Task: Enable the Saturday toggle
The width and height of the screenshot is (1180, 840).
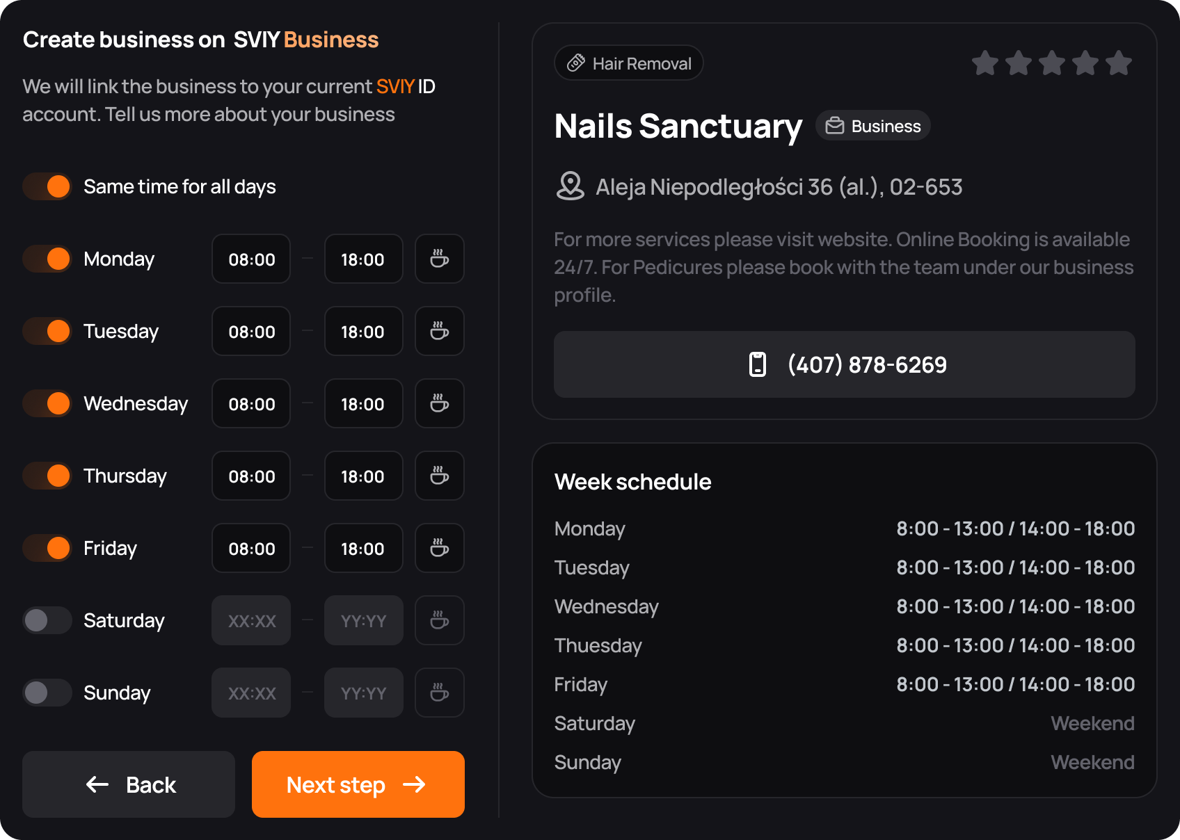Action: point(47,620)
